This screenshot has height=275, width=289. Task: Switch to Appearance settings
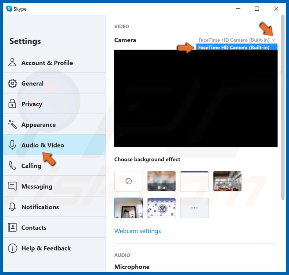point(55,124)
